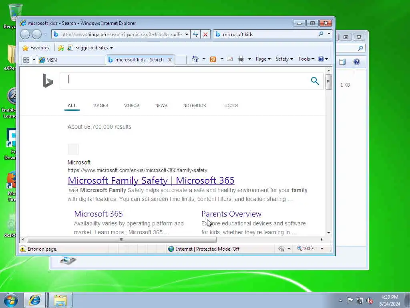
Task: Close the microsoft kids - Search tab
Action: tap(170, 60)
